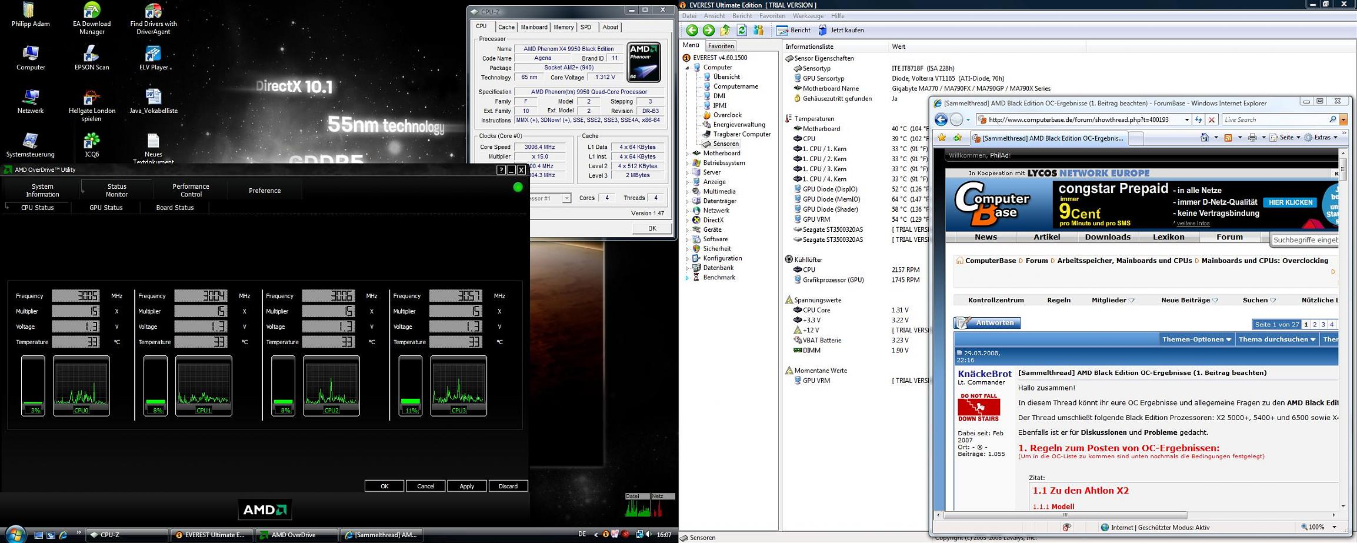Click the users icon in EVEREST toolbar
This screenshot has height=543, width=1357.
[759, 30]
